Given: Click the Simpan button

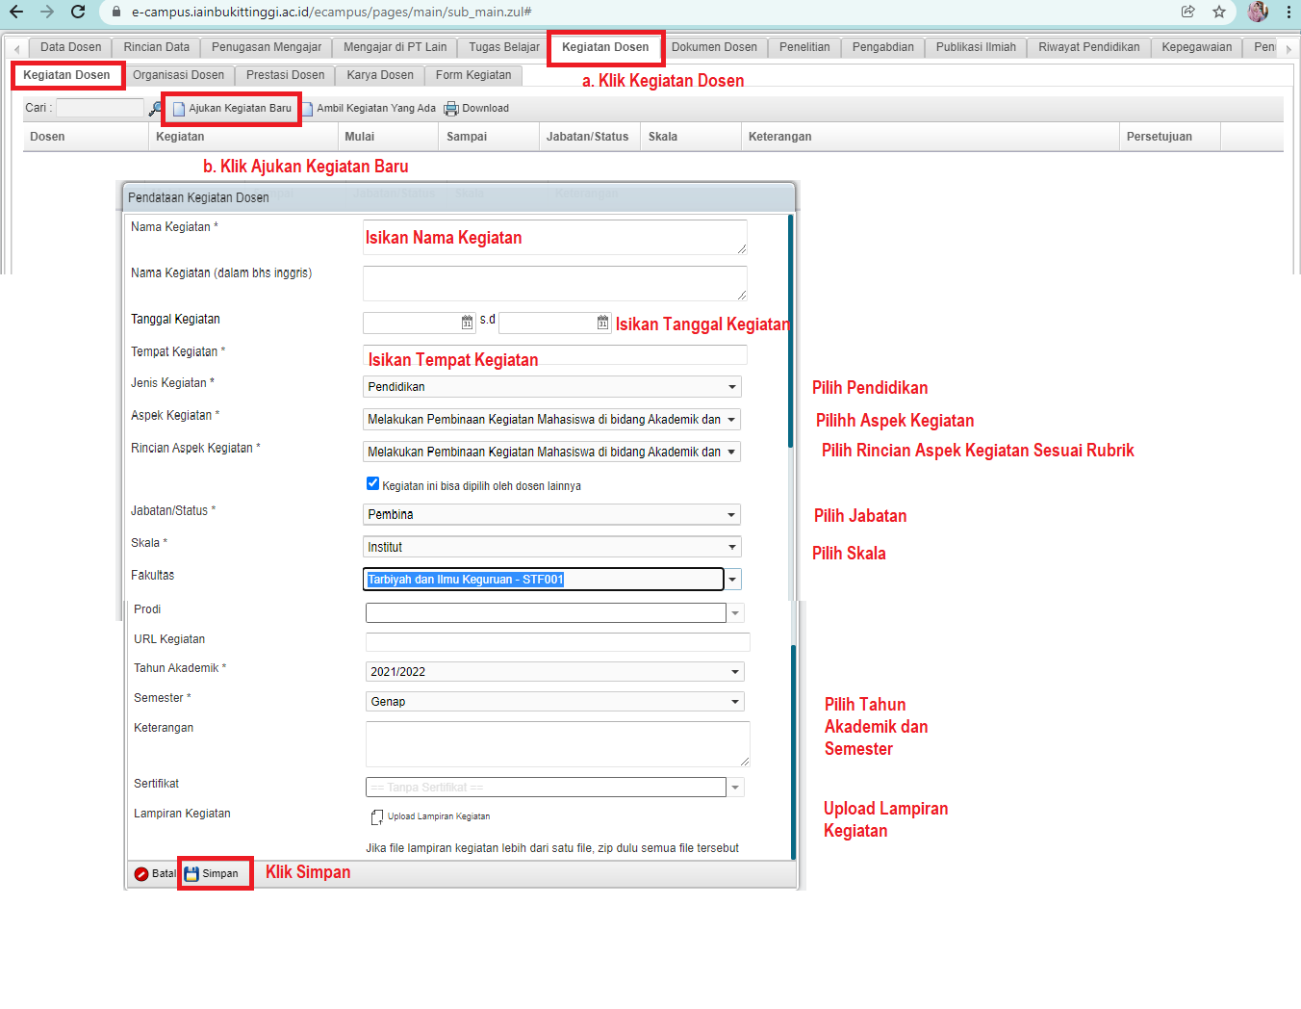Looking at the screenshot, I should 214,874.
